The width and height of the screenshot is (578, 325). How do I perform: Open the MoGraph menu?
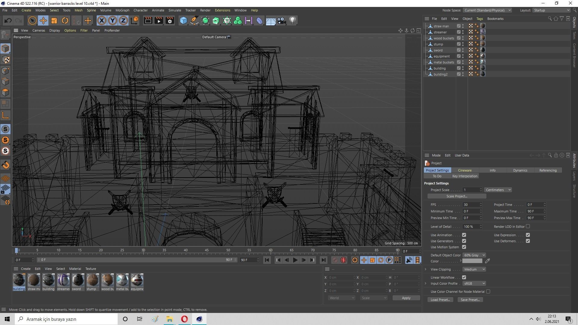click(122, 10)
